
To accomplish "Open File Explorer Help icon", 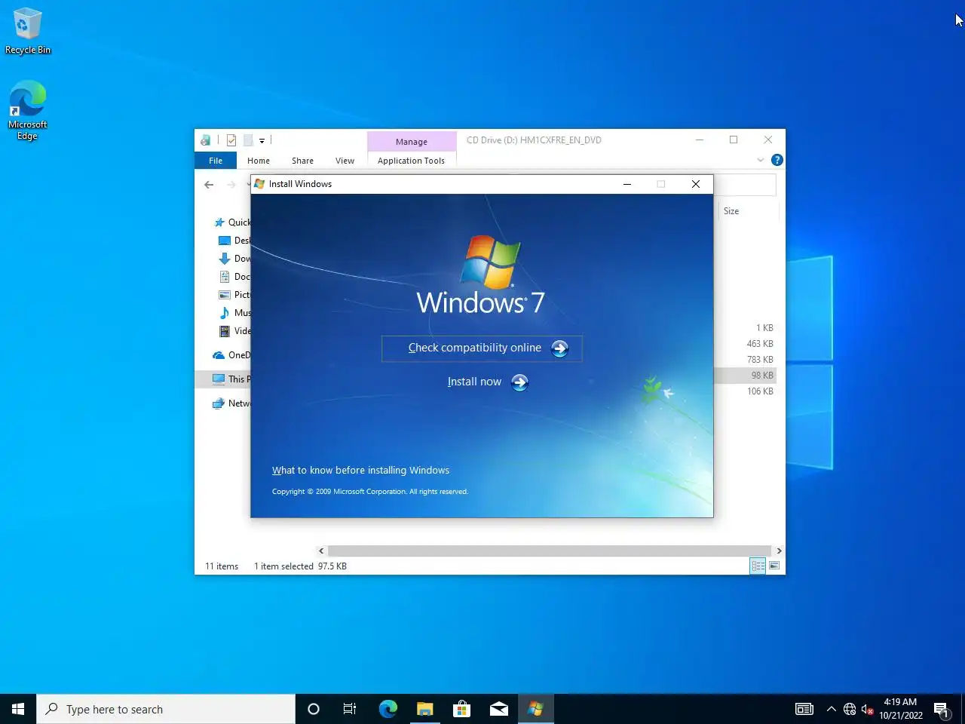I will point(777,160).
